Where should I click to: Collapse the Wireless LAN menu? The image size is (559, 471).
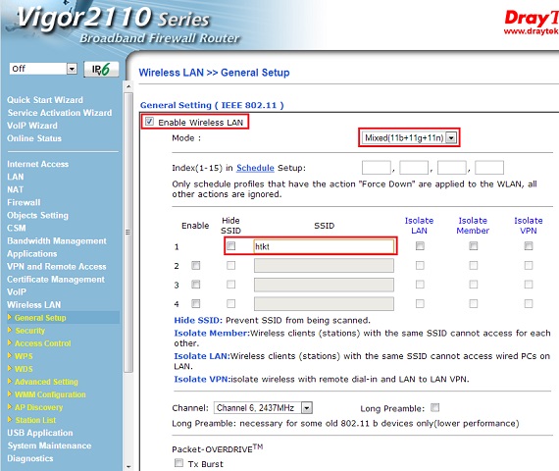point(34,305)
